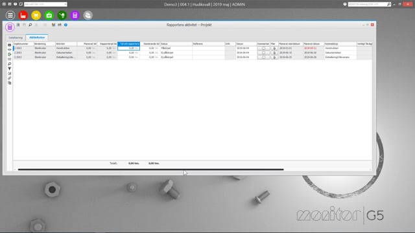This screenshot has width=415, height=233.
Task: Open the purple Accounting calculator module
Action: click(x=75, y=16)
